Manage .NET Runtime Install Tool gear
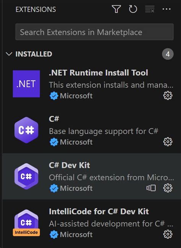This screenshot has width=181, height=248. (168, 96)
